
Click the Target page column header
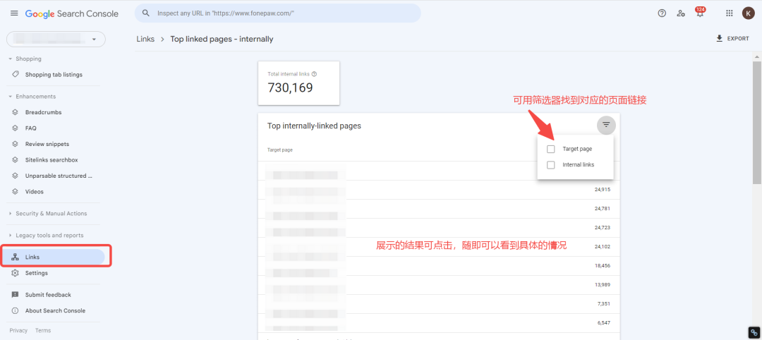click(280, 150)
